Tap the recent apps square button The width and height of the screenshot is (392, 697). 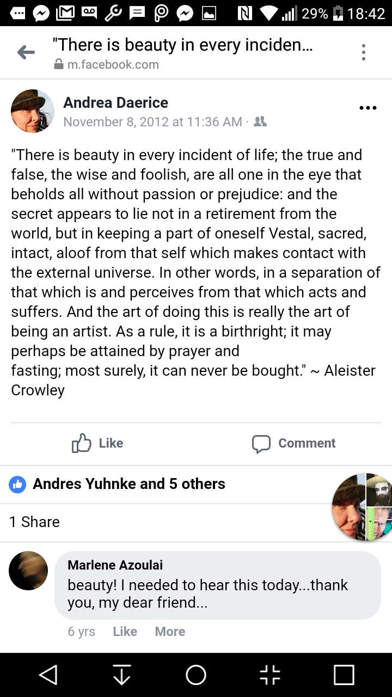pos(344,675)
